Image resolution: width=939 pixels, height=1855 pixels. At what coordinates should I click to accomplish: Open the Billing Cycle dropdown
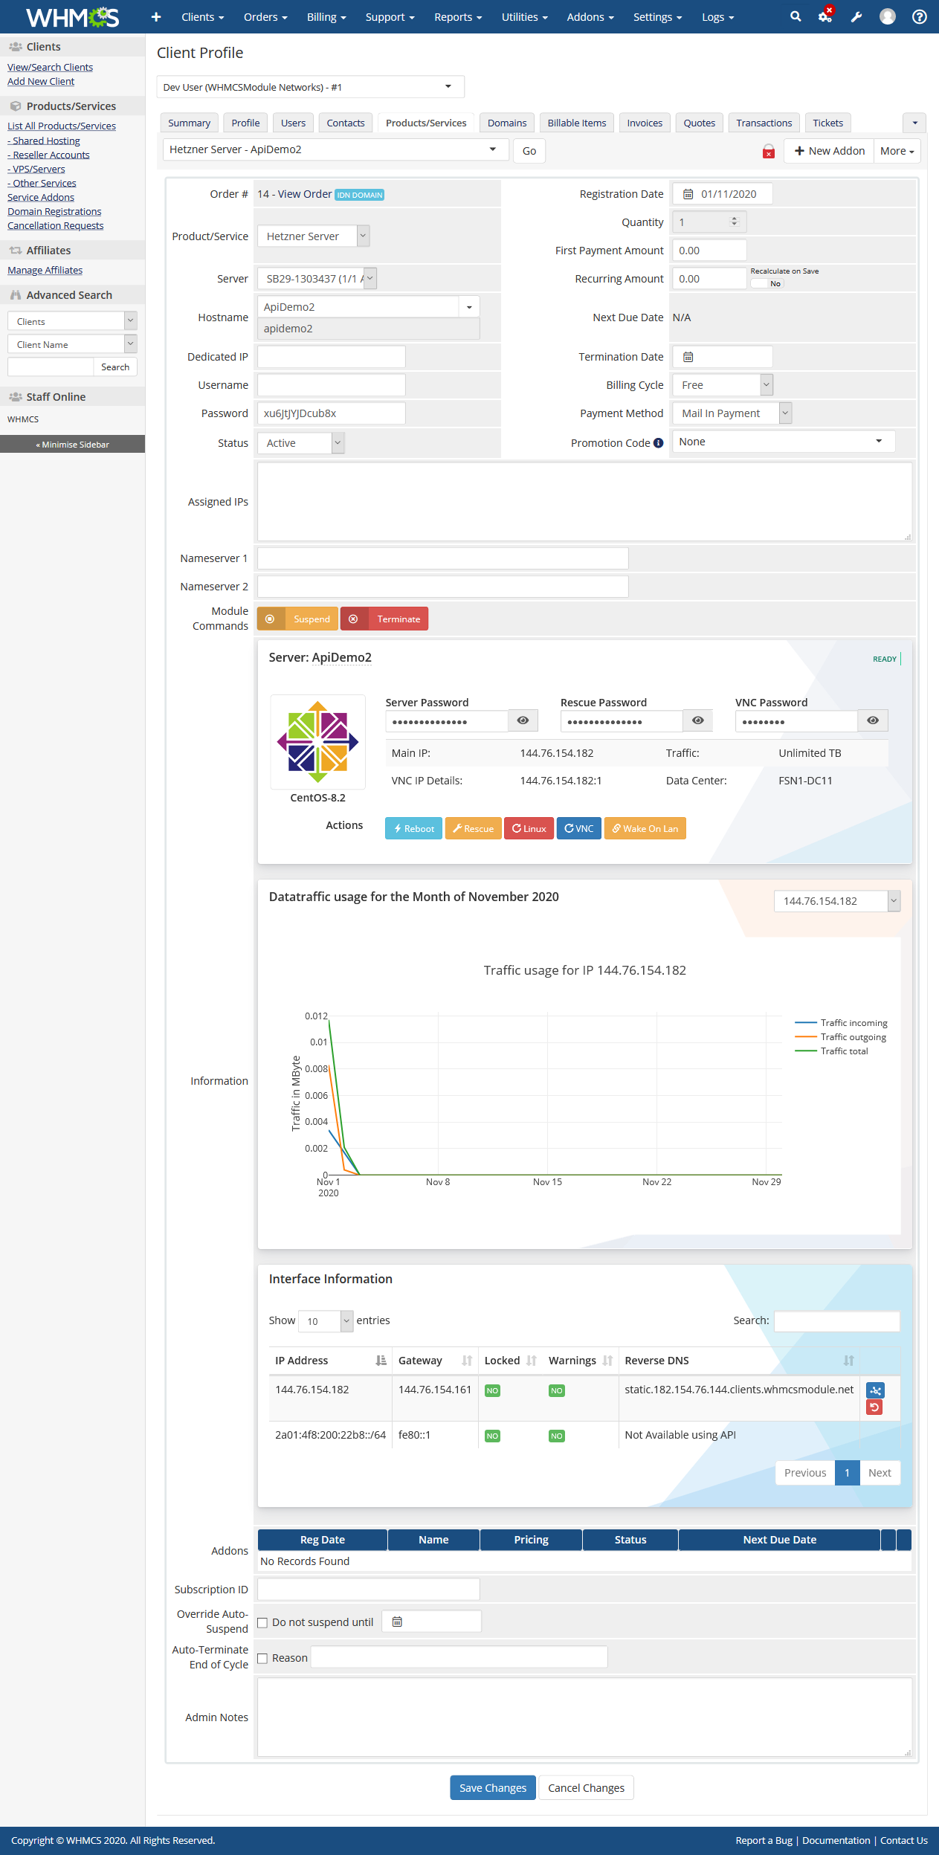(723, 385)
